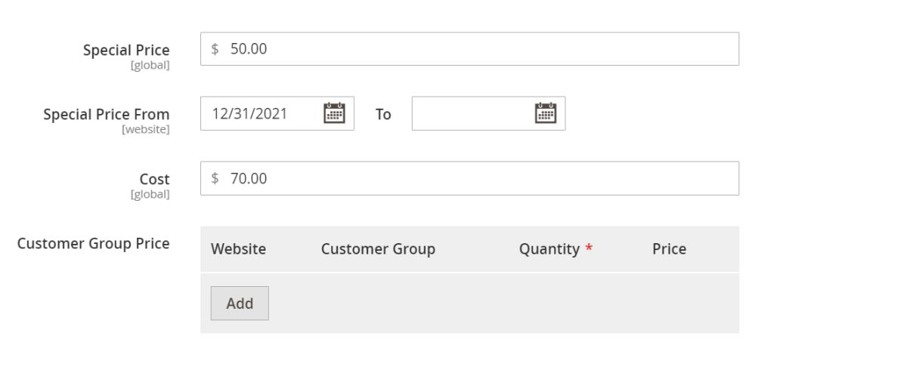Click the empty To date field
Viewport: 907px width, 373px height.
pos(470,113)
